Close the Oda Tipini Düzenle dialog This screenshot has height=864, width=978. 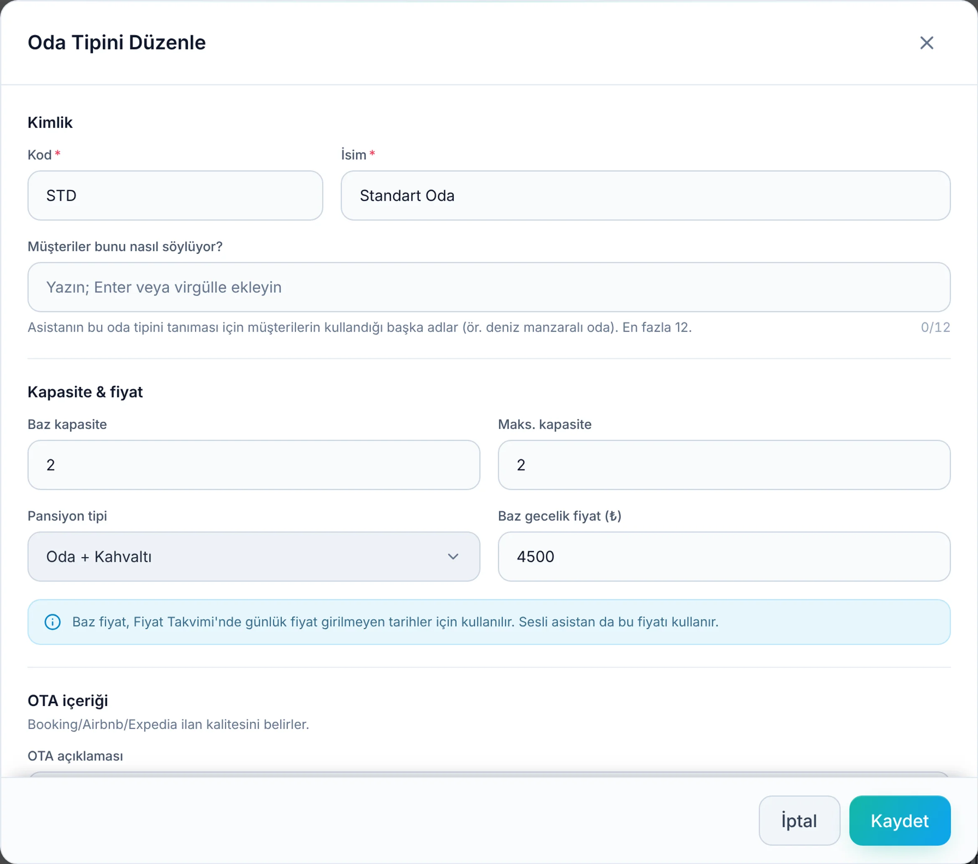[x=926, y=43]
